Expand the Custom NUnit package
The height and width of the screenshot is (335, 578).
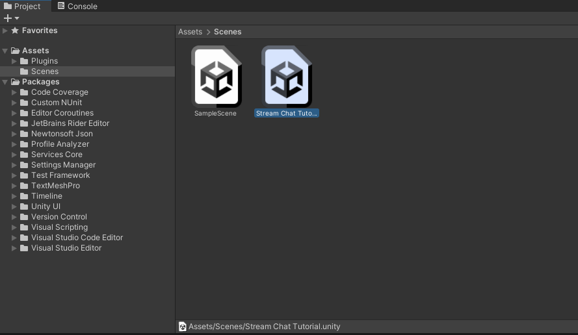coord(14,103)
